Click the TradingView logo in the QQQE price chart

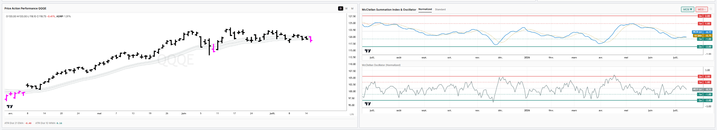click(x=10, y=106)
